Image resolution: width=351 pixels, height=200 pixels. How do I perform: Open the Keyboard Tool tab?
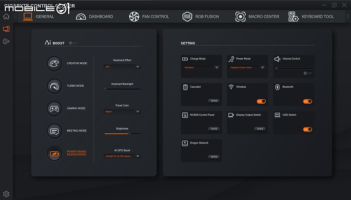point(311,17)
